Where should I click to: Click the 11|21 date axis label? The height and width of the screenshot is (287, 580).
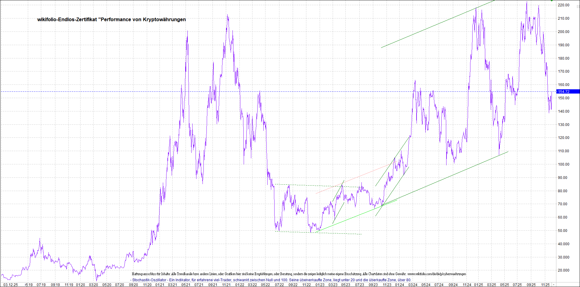click(226, 285)
